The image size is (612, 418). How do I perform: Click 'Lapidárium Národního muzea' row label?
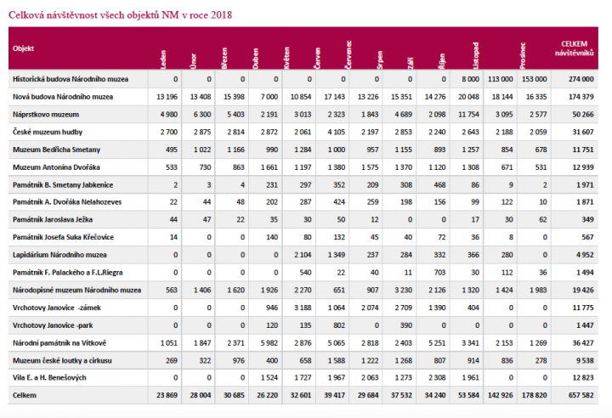coord(59,255)
